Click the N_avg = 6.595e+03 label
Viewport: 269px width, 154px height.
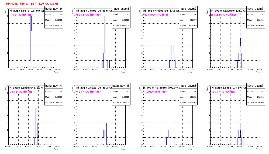tap(229, 88)
